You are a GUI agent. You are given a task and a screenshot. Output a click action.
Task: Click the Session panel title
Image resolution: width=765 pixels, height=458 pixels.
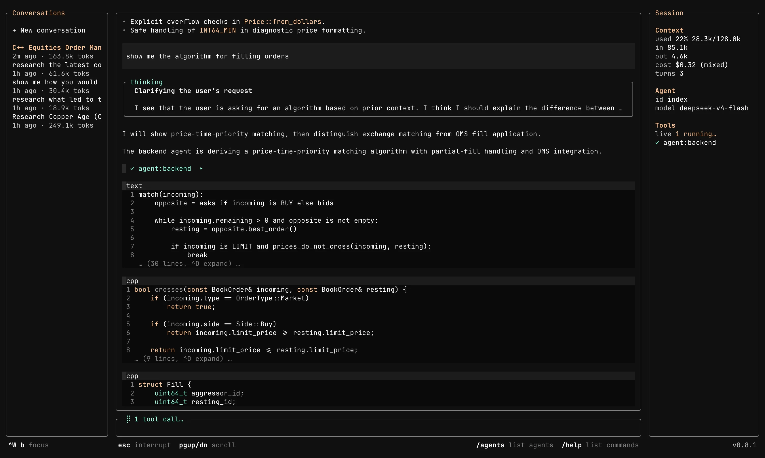pyautogui.click(x=669, y=13)
